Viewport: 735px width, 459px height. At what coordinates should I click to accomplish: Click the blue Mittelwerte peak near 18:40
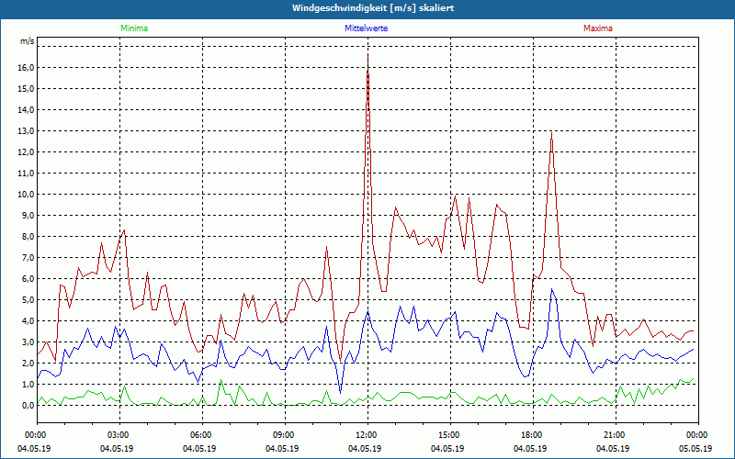pos(552,289)
